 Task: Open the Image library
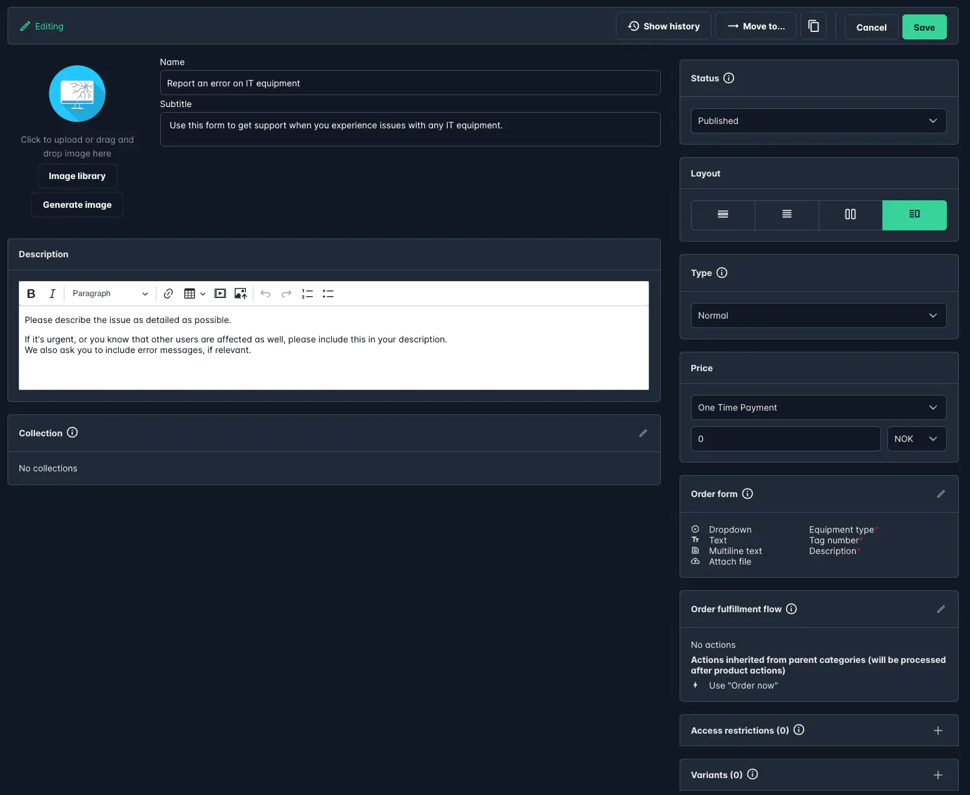(77, 175)
